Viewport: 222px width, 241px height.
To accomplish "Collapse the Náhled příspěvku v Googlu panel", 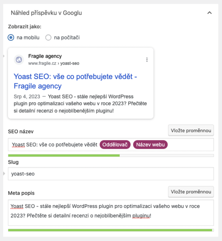I will (x=209, y=13).
